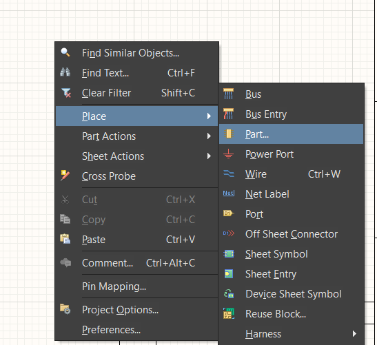The width and height of the screenshot is (377, 345).
Task: Select Sheet Entry in the Place submenu
Action: click(291, 274)
